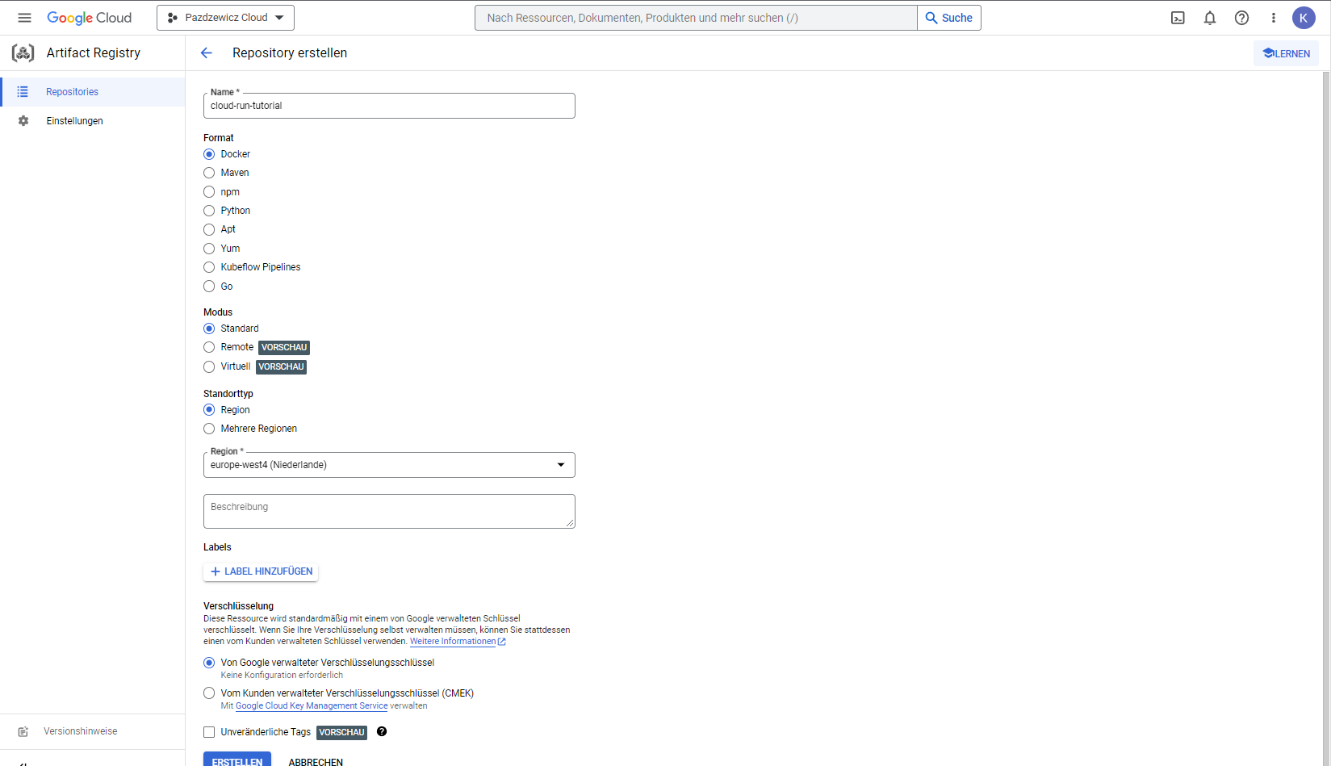Viewport: 1331px width, 766px height.
Task: Click the user account avatar K
Action: 1303,18
